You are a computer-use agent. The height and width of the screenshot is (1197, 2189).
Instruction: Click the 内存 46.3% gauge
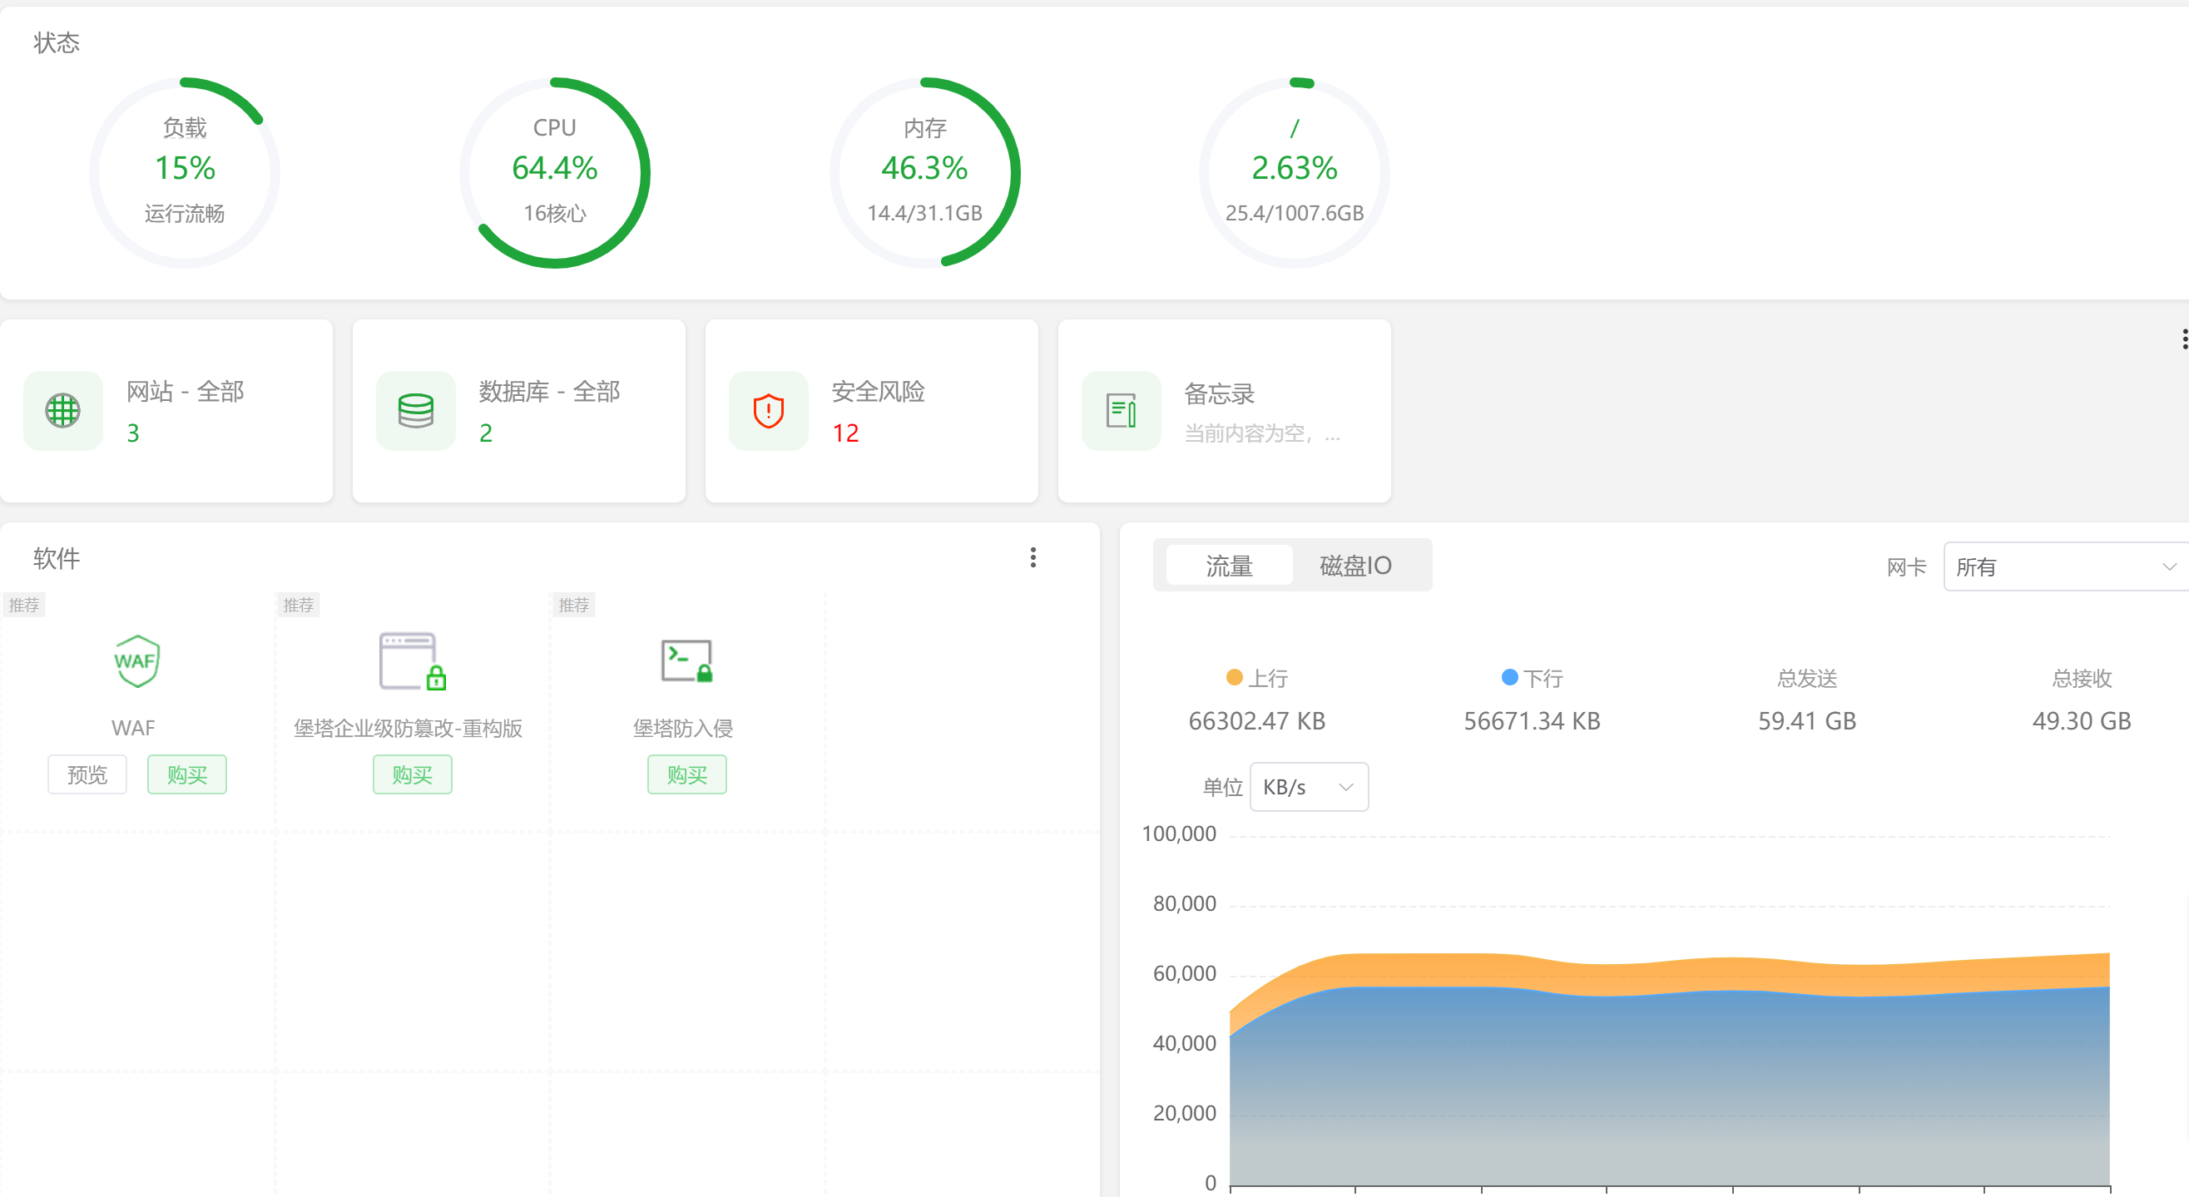click(x=924, y=172)
